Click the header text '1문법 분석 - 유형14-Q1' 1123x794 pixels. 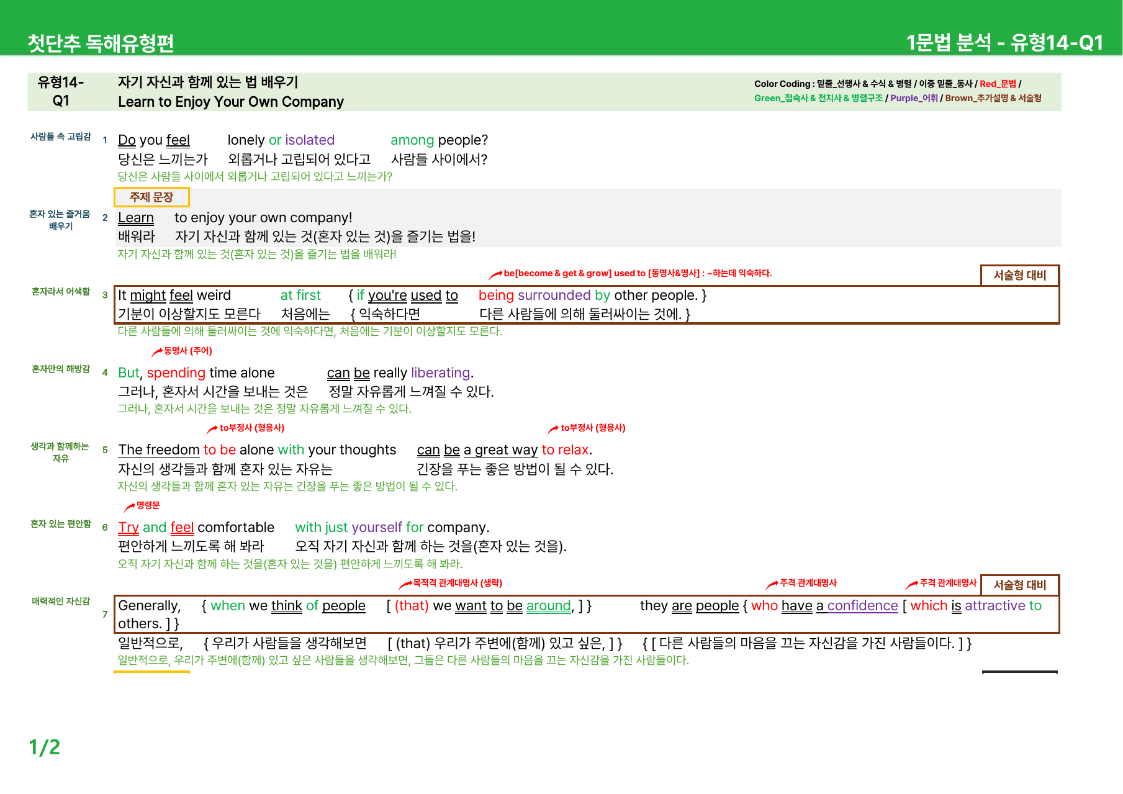pos(1004,42)
